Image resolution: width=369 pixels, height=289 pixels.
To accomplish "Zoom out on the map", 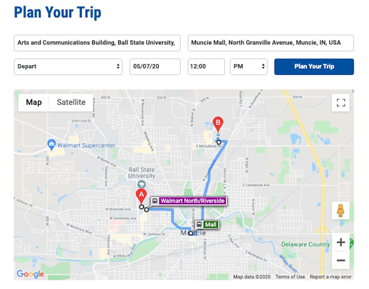I will [341, 260].
